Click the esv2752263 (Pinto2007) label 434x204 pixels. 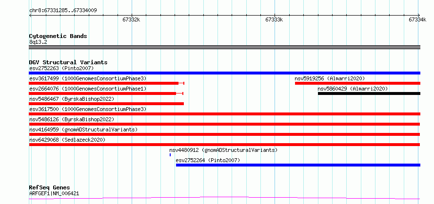(61, 68)
